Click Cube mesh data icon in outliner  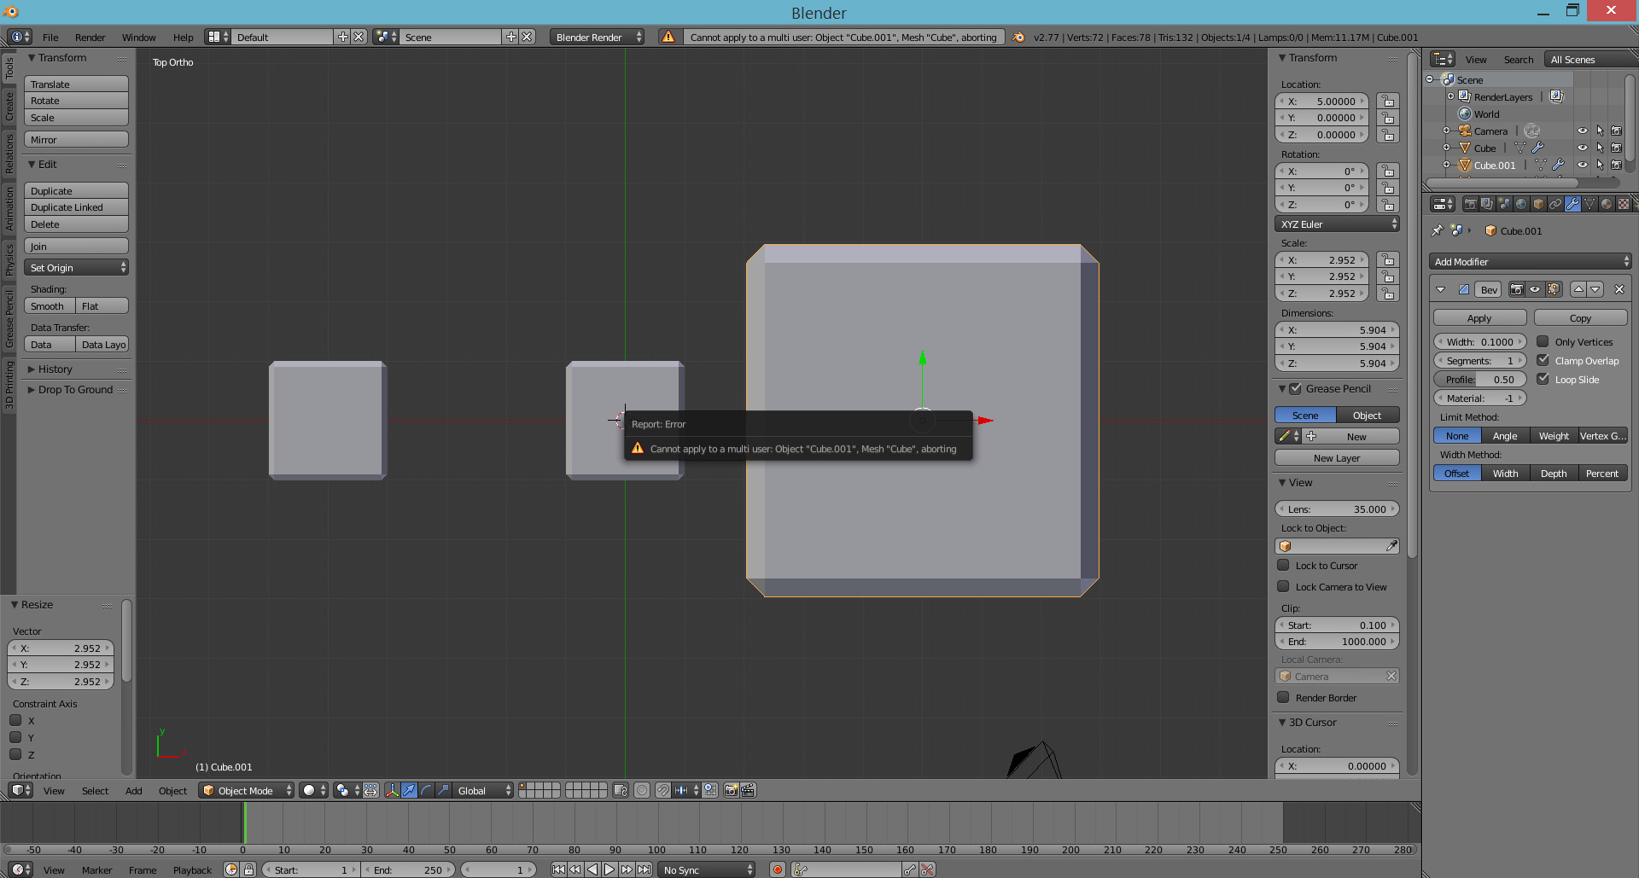(1520, 148)
